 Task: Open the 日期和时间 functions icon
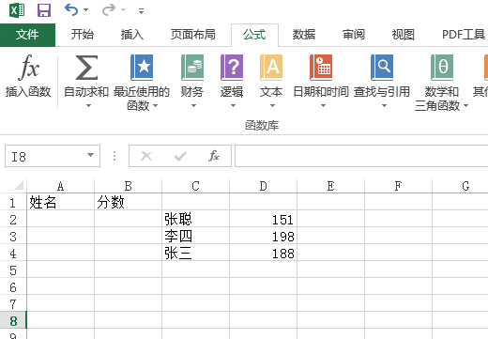321,68
